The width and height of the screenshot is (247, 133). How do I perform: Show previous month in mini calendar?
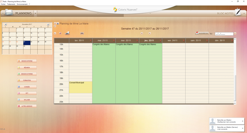[x=6, y=24]
